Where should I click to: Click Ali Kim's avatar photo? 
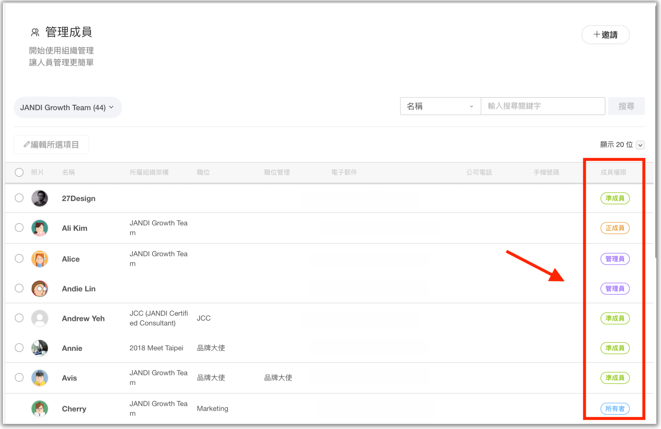point(40,228)
